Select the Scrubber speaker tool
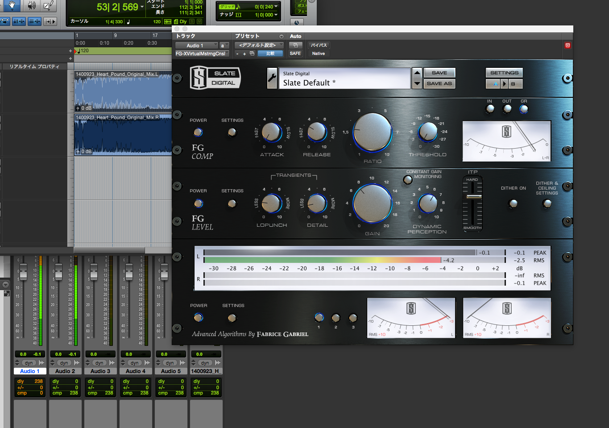609x428 pixels. (x=31, y=5)
